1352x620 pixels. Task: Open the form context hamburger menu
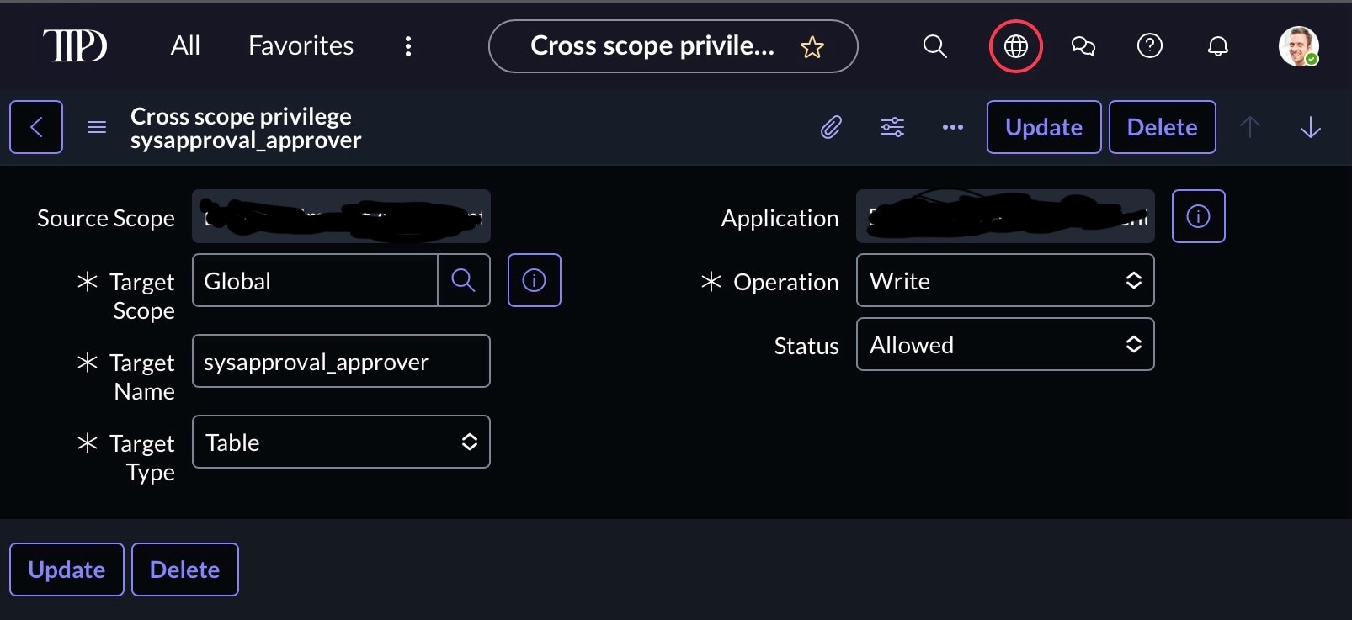(97, 127)
